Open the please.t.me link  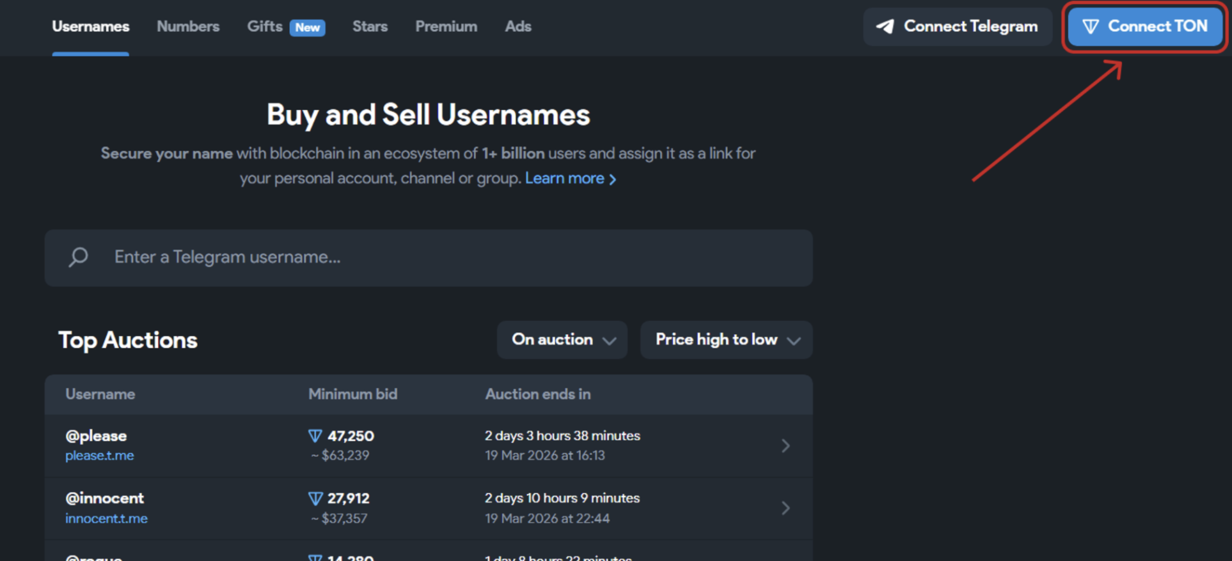[x=100, y=456]
